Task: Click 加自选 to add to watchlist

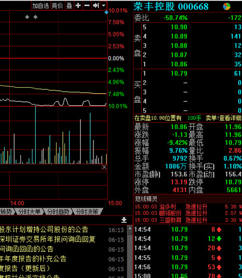Action: click(x=41, y=6)
